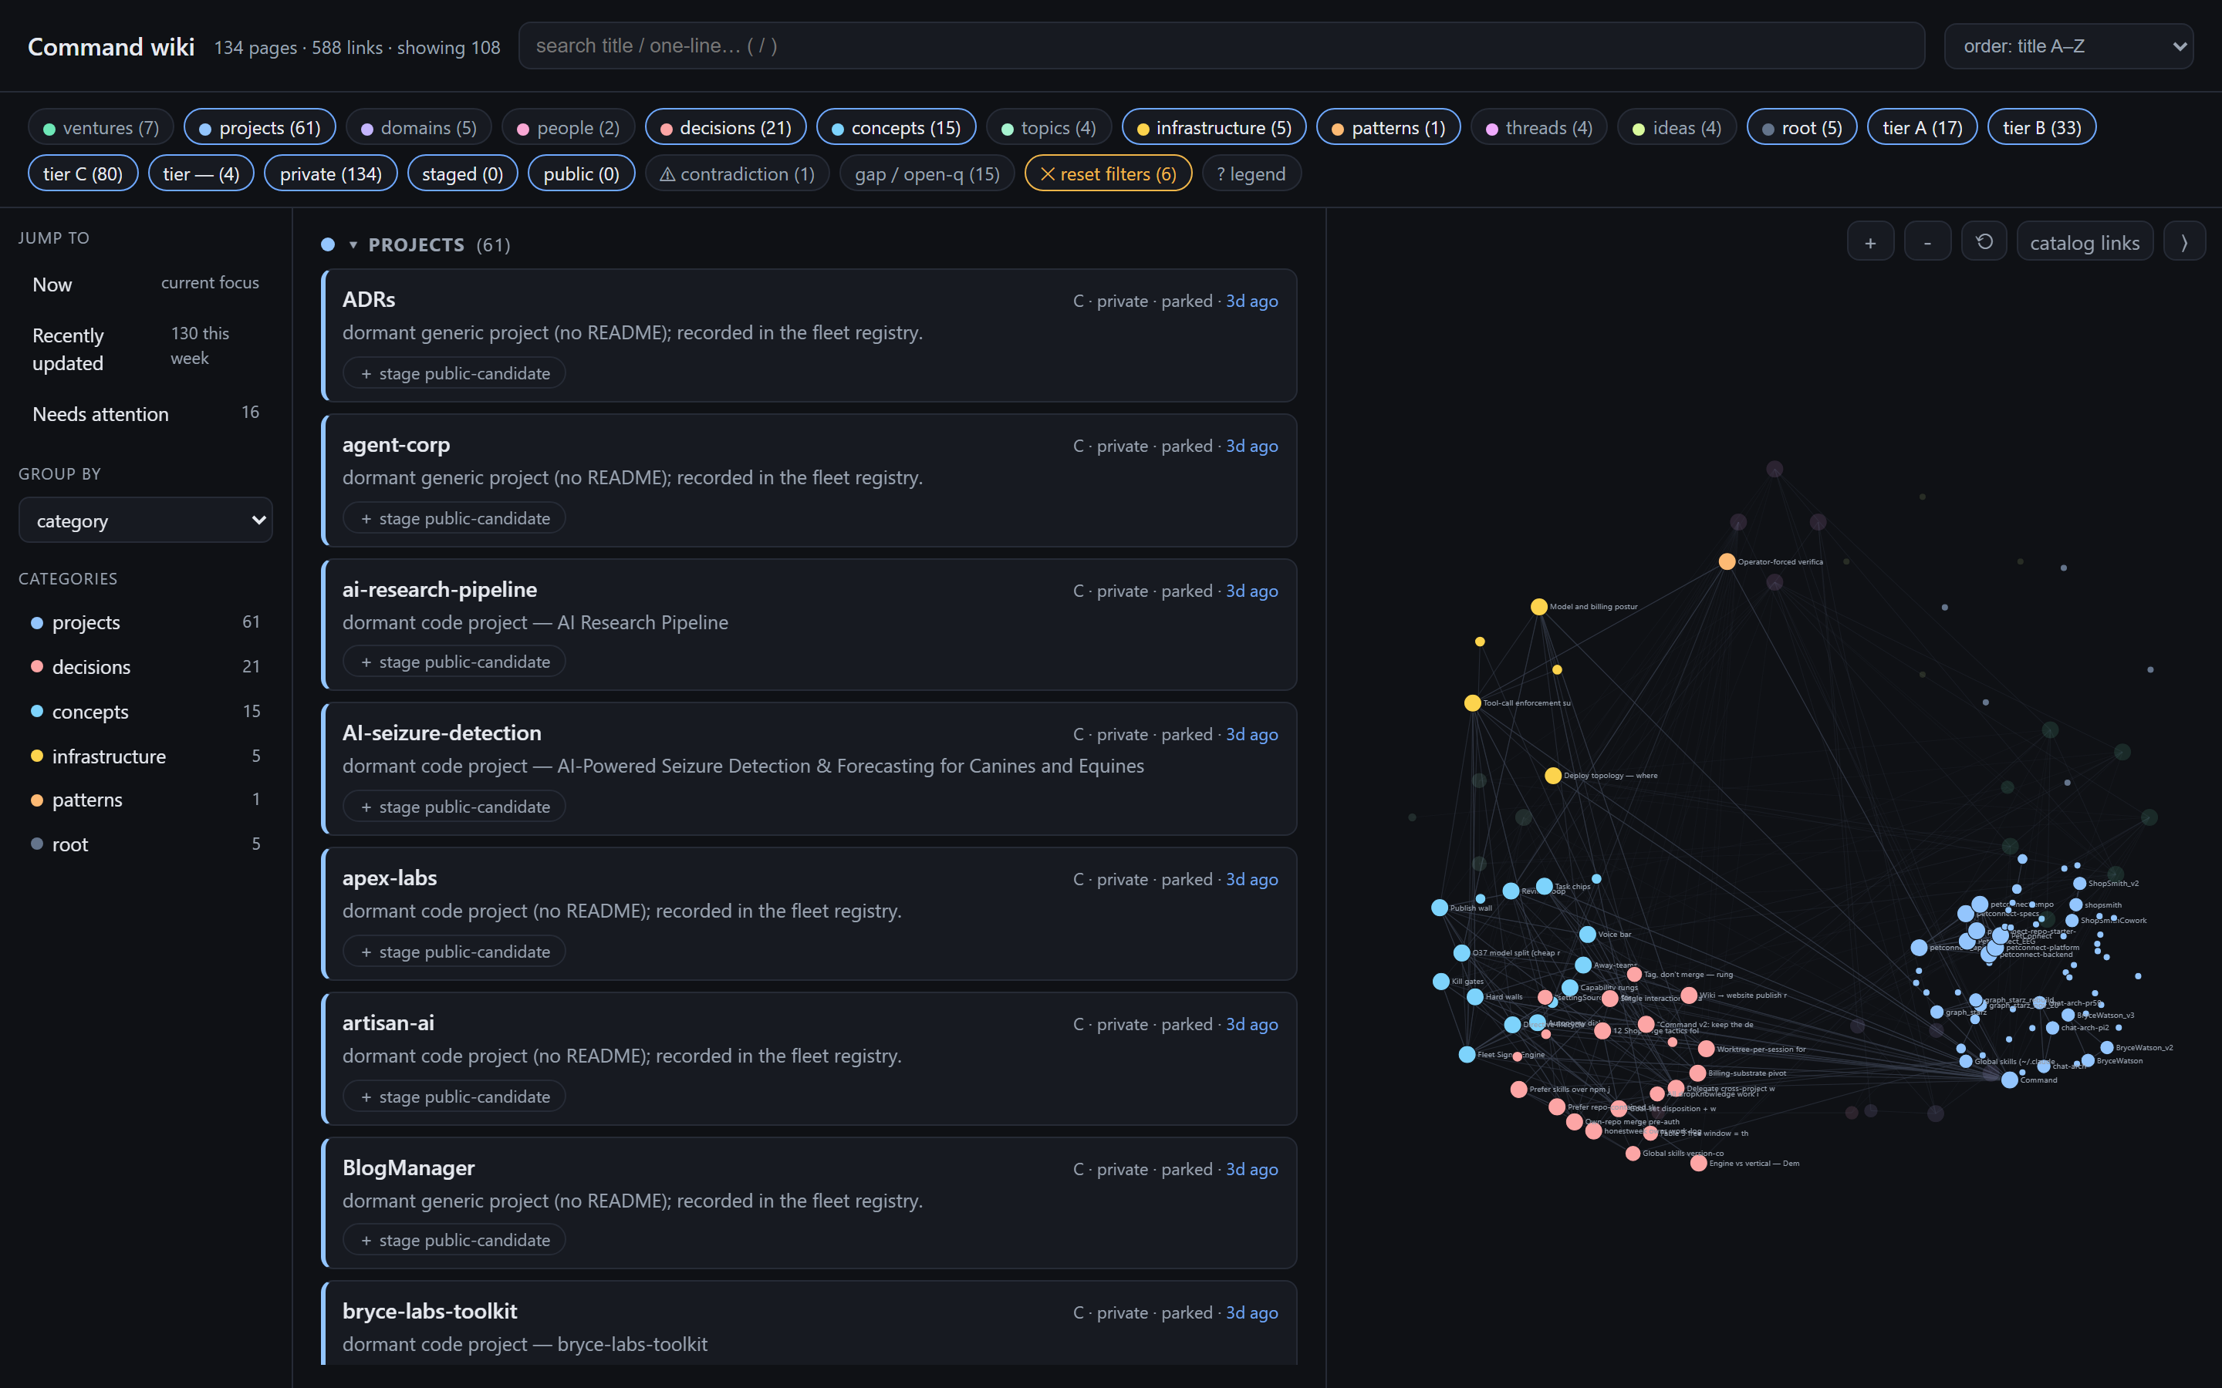Screen dimensions: 2222x1388
Task: Click the search title / one-line field
Action: (x=1221, y=46)
